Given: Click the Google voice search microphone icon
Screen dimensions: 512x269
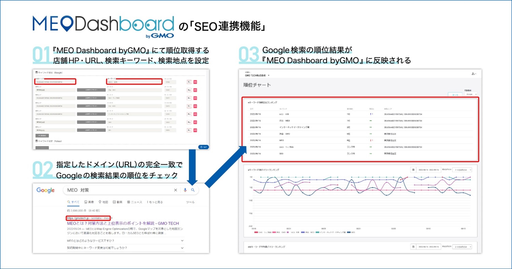Looking at the screenshot, I should 185,190.
